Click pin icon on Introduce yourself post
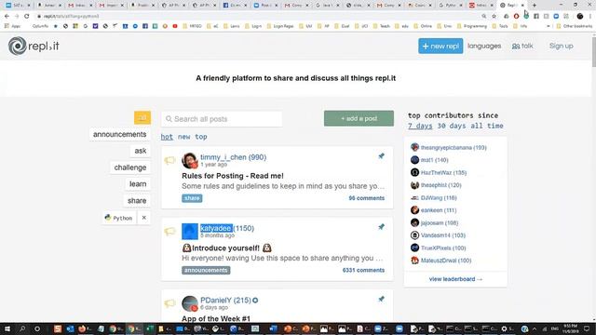The image size is (596, 335). [x=381, y=227]
